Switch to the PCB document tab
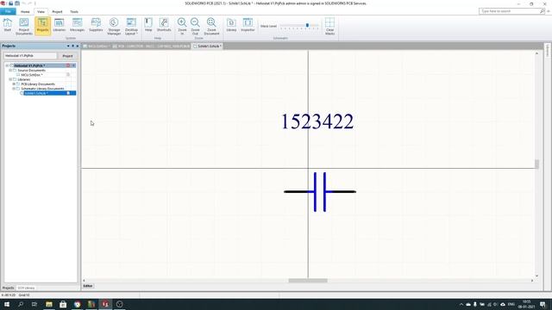The height and width of the screenshot is (310, 552). coord(151,46)
